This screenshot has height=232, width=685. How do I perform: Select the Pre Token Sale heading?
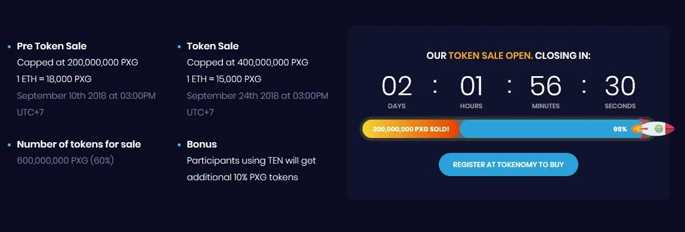[x=51, y=46]
